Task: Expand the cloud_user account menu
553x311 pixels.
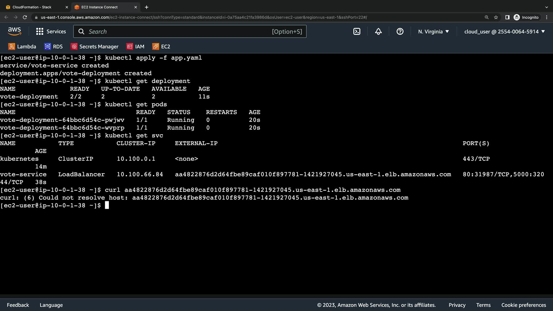Action: 504,32
